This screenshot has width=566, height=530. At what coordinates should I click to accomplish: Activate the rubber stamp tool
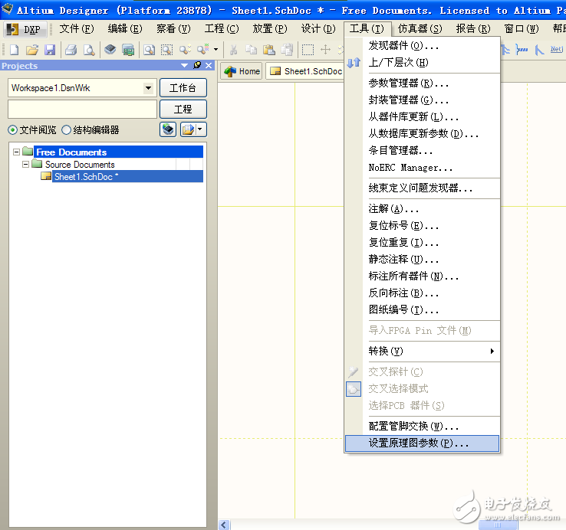pyautogui.click(x=287, y=49)
